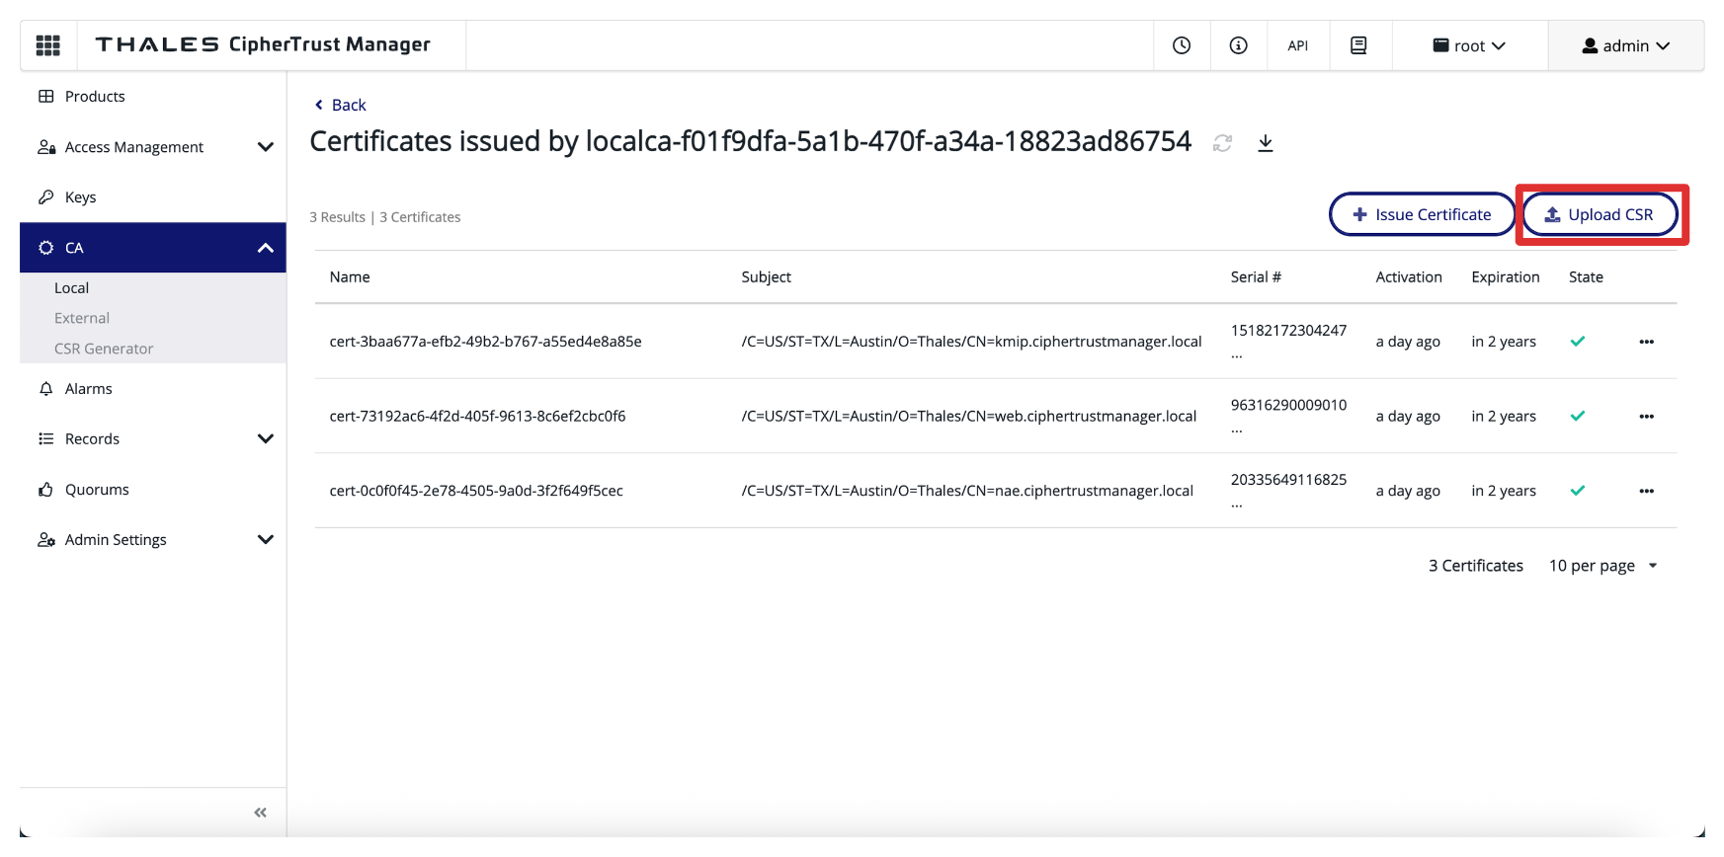
Task: Refresh the certificates list
Action: pyautogui.click(x=1222, y=143)
